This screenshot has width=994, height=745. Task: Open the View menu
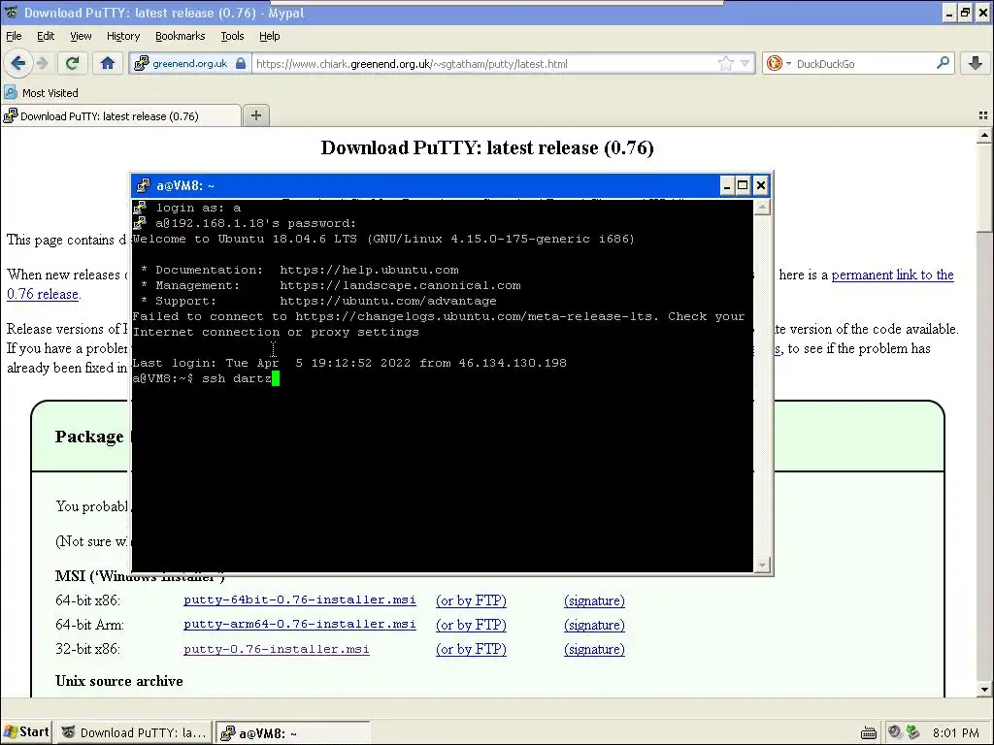click(81, 36)
